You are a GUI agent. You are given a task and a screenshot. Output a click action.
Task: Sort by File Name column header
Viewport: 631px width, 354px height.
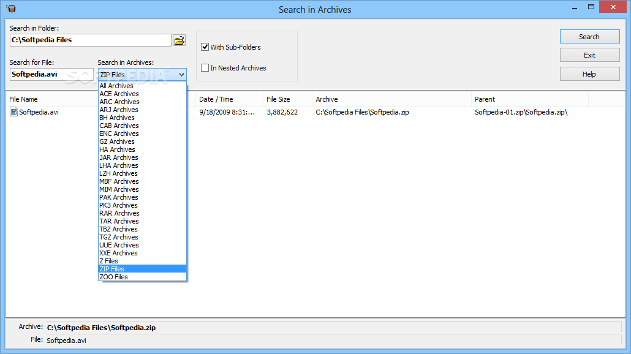coord(52,99)
